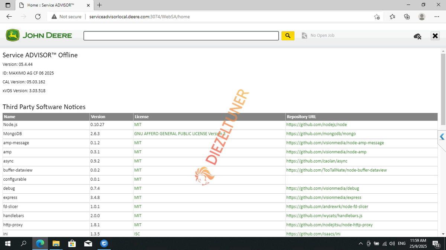Open the TeamViewer taskbar icon

coord(104,243)
